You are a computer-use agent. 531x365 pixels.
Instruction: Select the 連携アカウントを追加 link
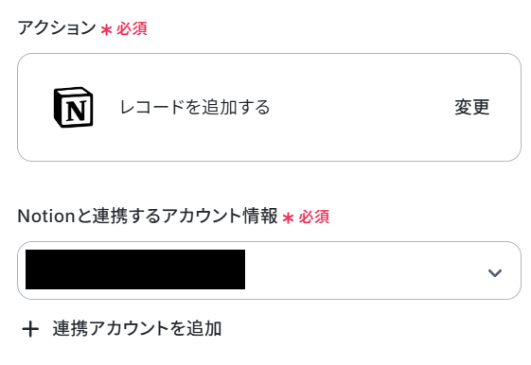pyautogui.click(x=137, y=328)
